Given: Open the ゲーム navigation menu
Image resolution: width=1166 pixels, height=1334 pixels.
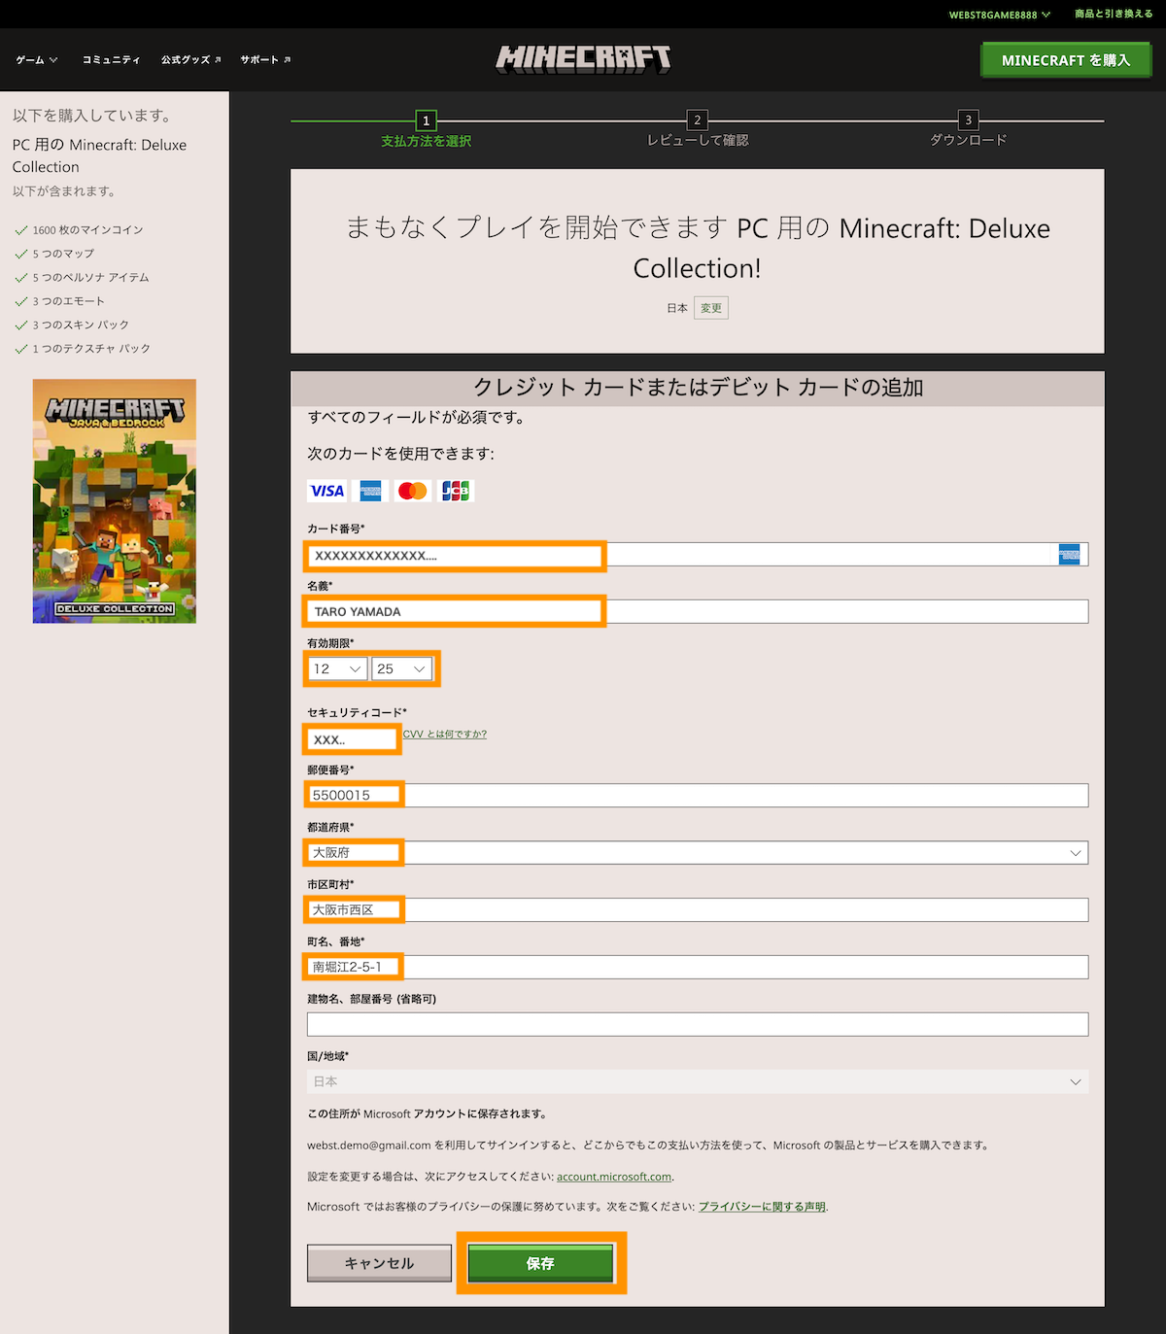Looking at the screenshot, I should (34, 59).
